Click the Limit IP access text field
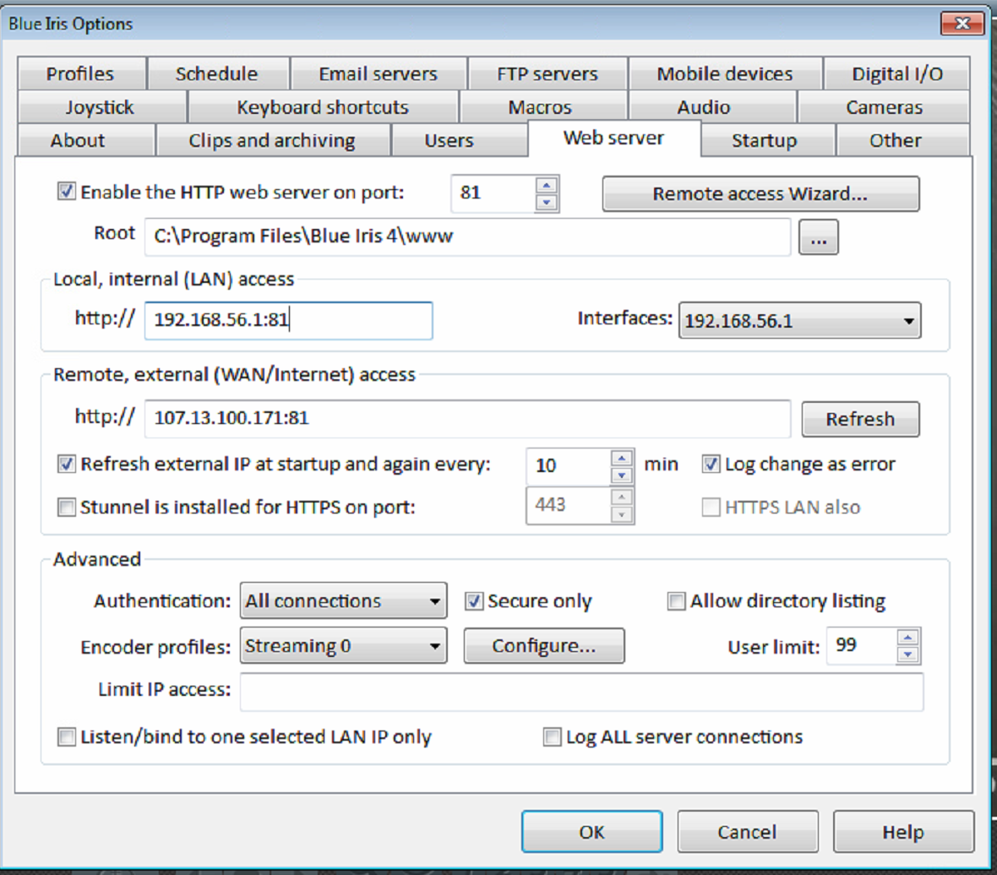 pyautogui.click(x=581, y=692)
